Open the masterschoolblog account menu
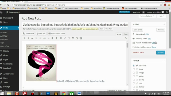The height and width of the screenshot is (96, 171). [155, 12]
